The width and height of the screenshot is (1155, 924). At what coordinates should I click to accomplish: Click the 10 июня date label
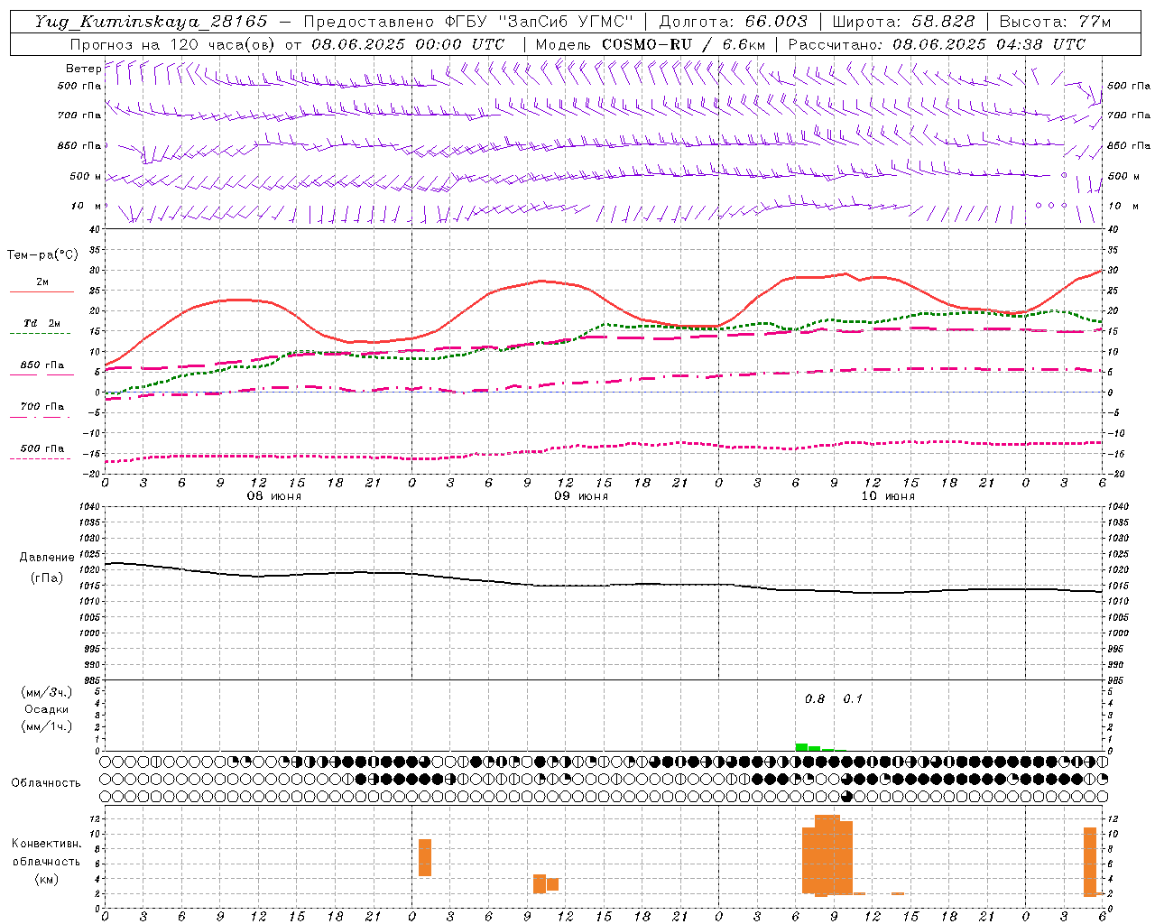click(888, 496)
